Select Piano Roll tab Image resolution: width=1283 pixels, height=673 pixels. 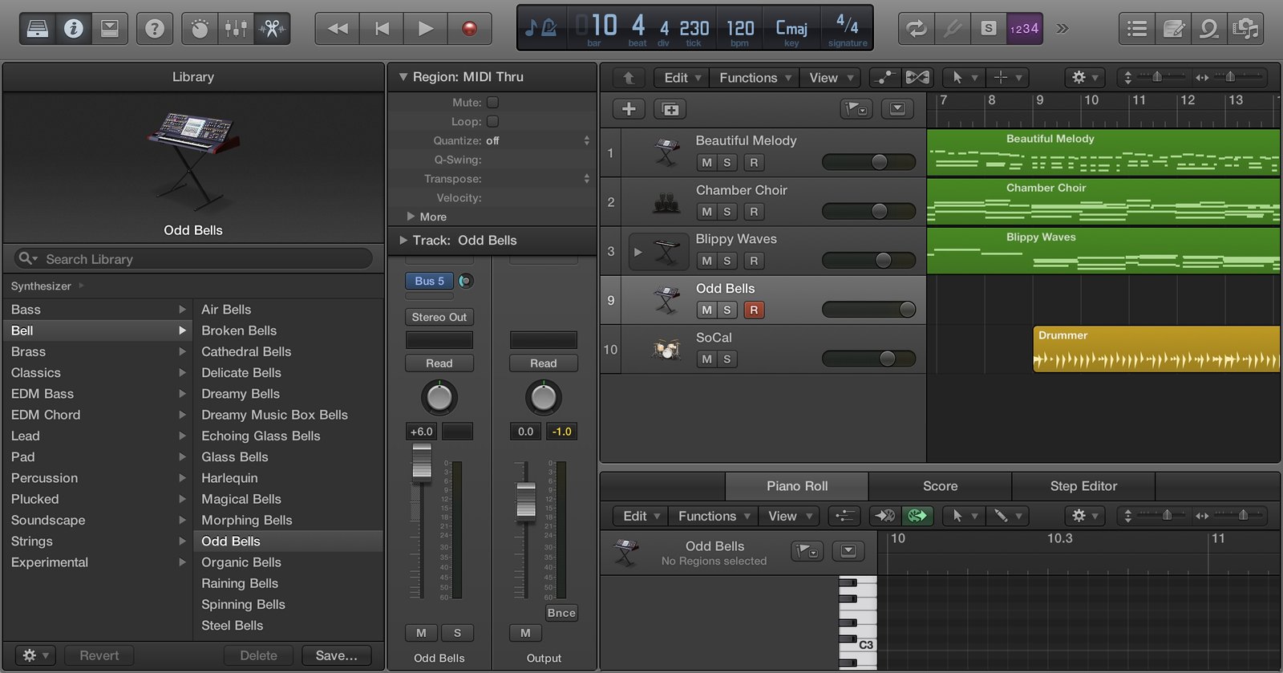(796, 486)
